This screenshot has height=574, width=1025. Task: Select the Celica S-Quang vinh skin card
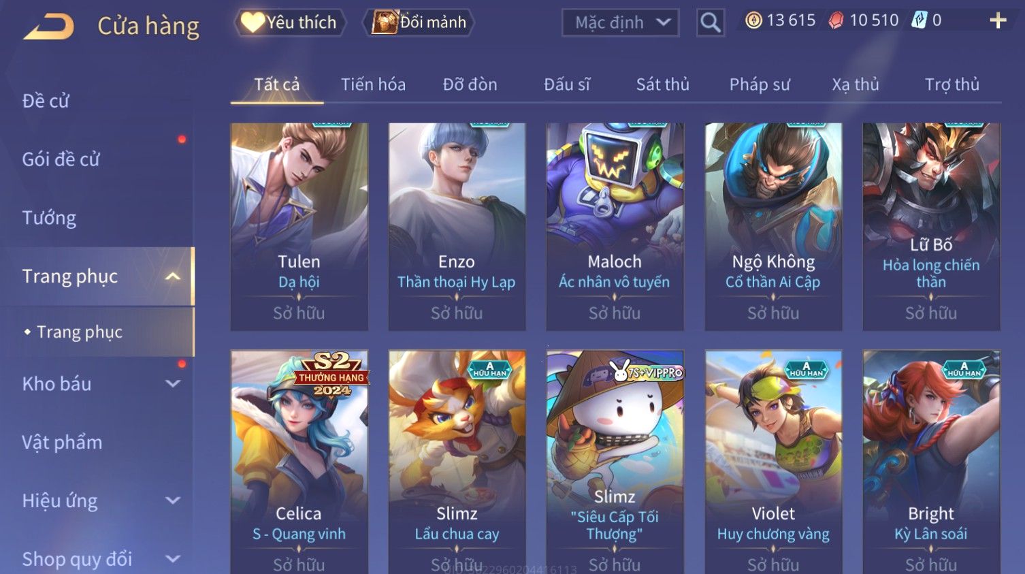coord(299,462)
